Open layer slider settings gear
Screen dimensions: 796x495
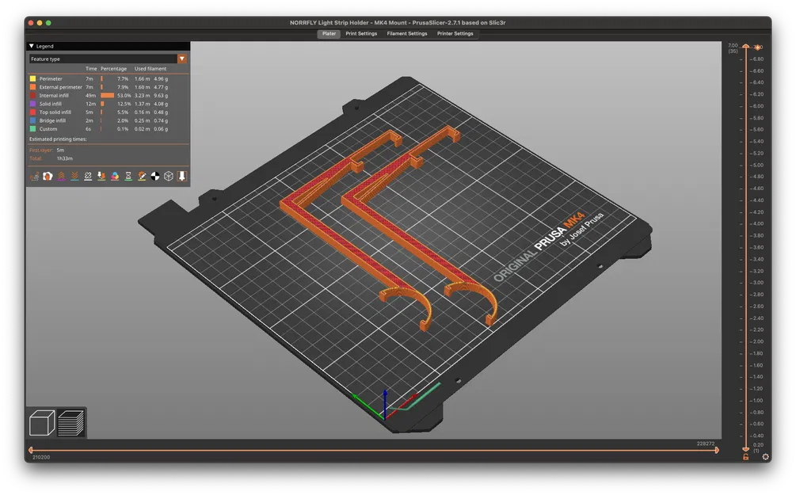click(x=764, y=457)
